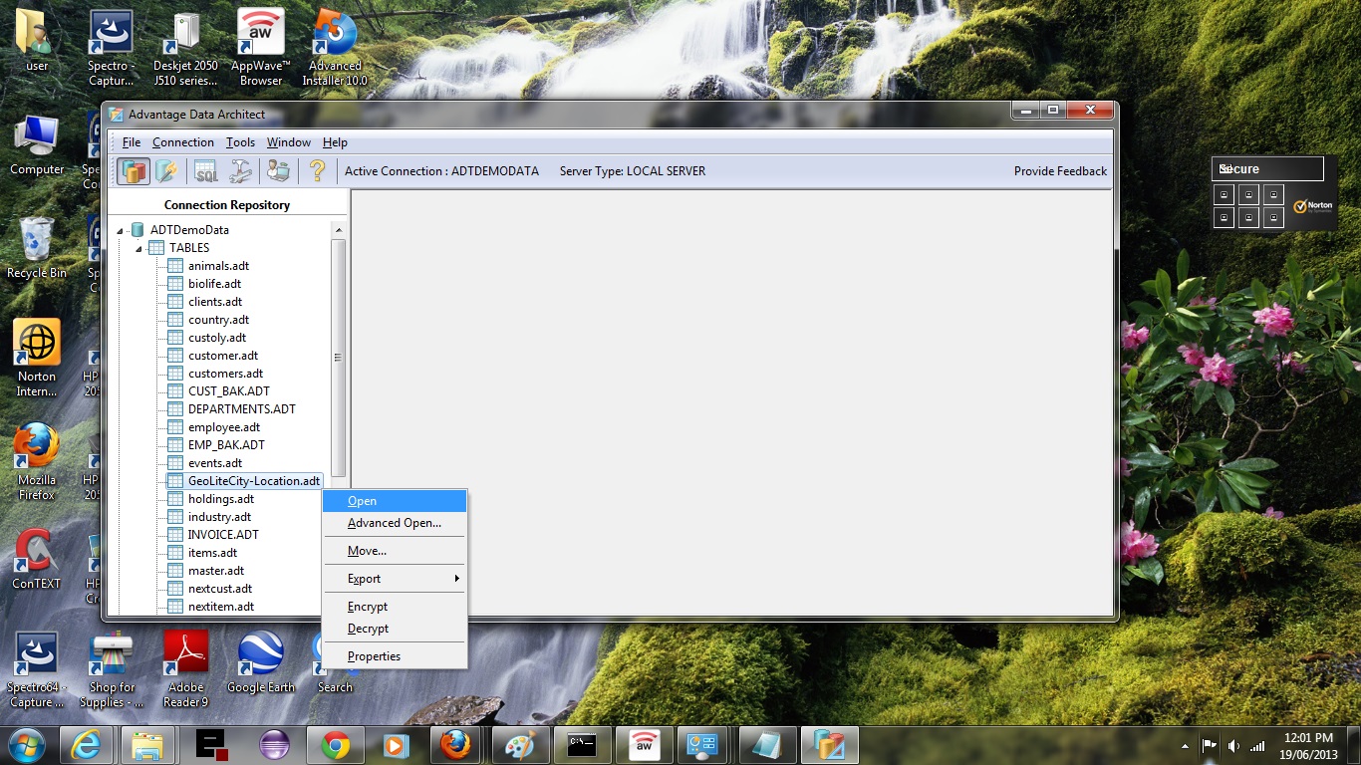Click the user management toolbar icon
The image size is (1361, 765).
click(278, 171)
